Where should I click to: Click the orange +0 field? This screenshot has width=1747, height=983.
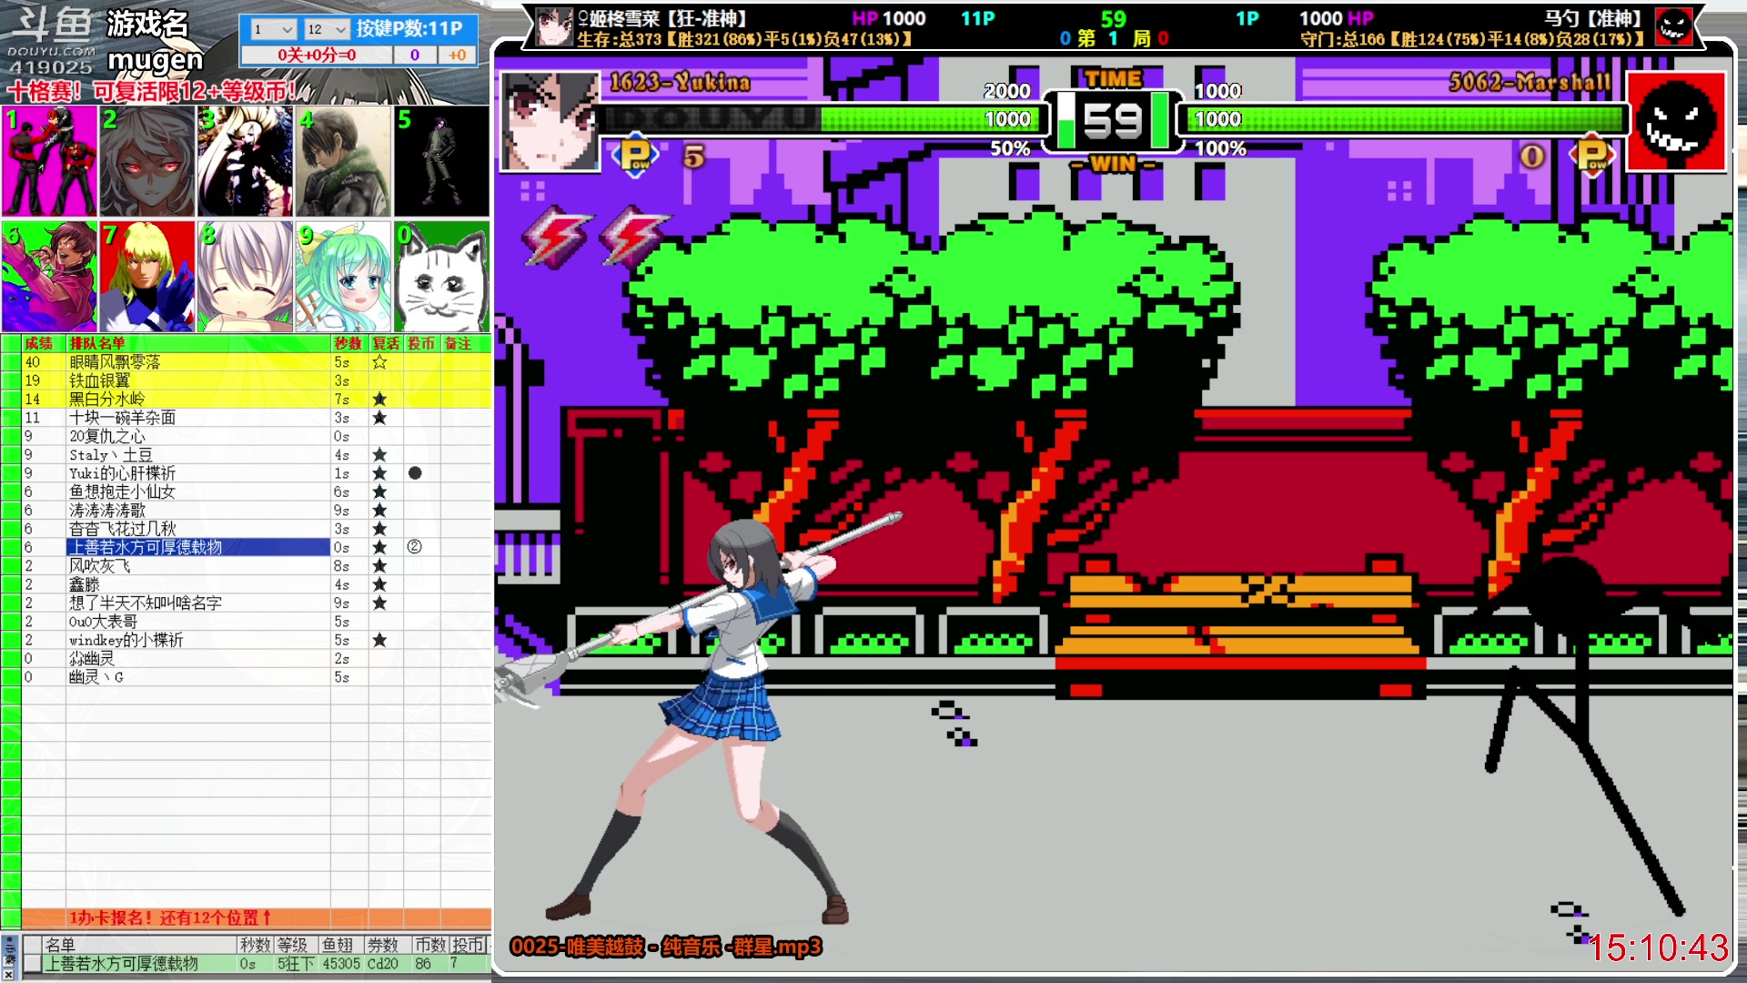coord(457,55)
